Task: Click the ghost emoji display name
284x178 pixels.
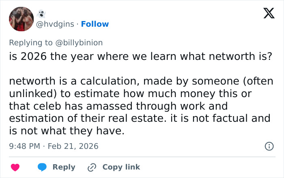Action: pos(41,15)
